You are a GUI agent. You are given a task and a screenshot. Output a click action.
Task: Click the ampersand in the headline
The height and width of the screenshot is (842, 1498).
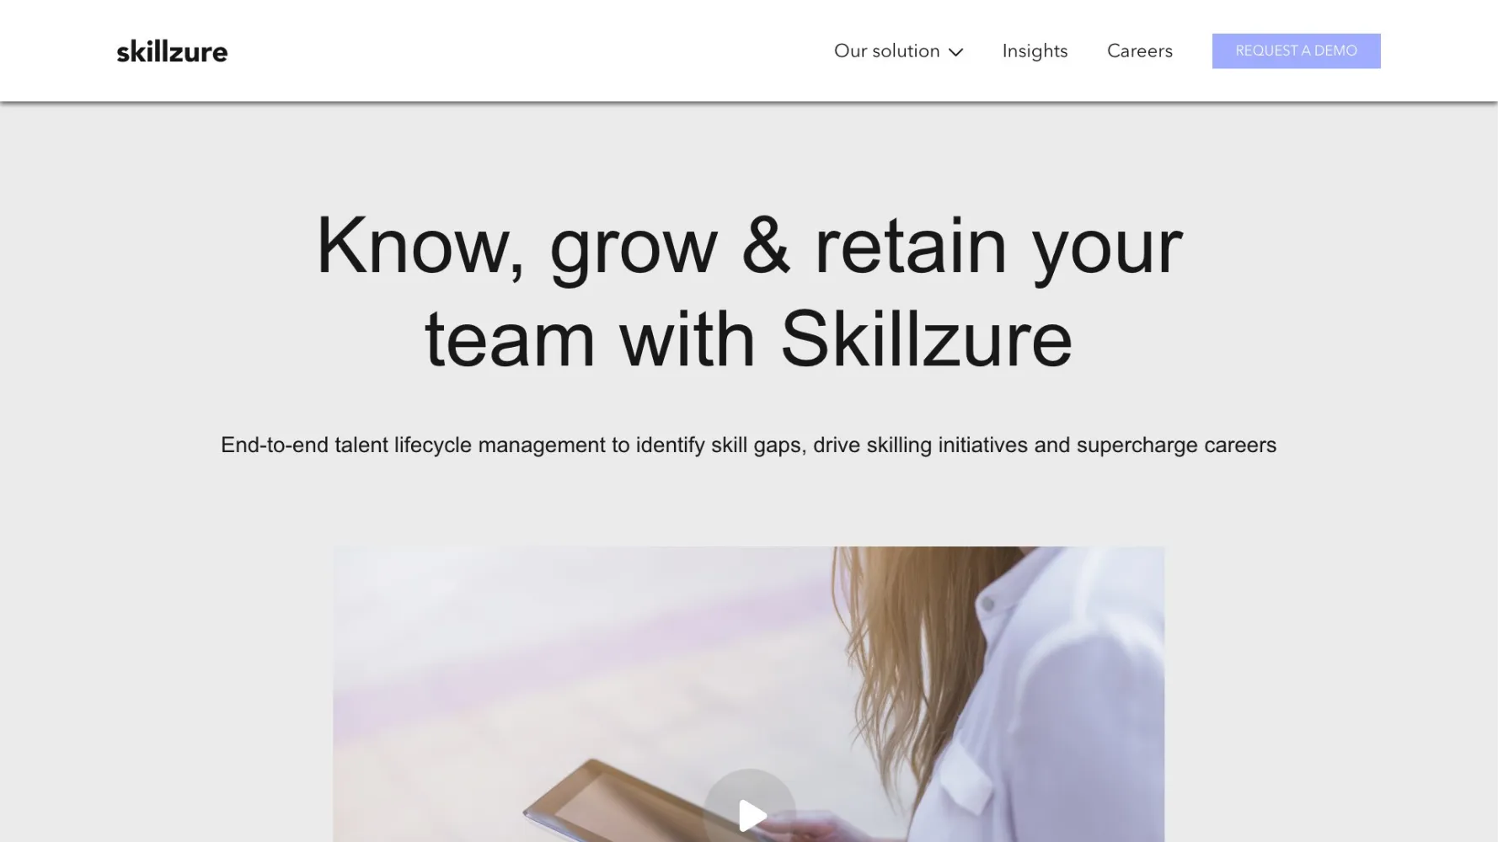point(766,247)
